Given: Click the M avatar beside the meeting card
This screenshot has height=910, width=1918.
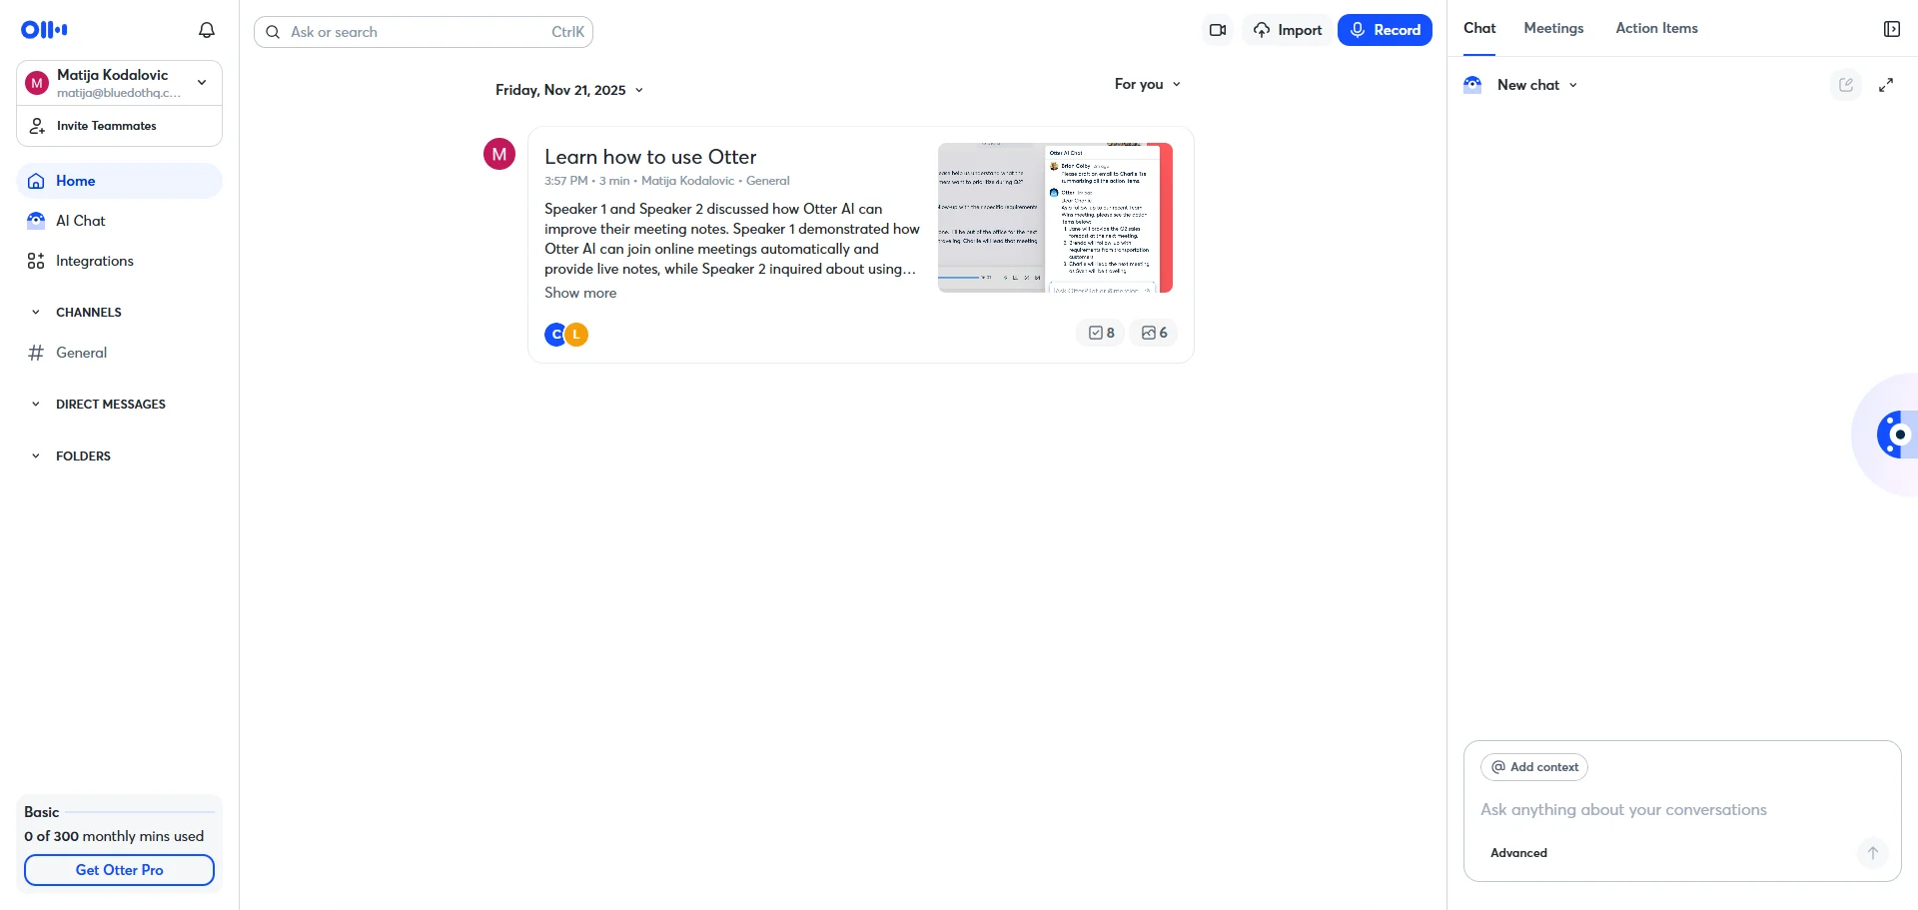Looking at the screenshot, I should [499, 154].
